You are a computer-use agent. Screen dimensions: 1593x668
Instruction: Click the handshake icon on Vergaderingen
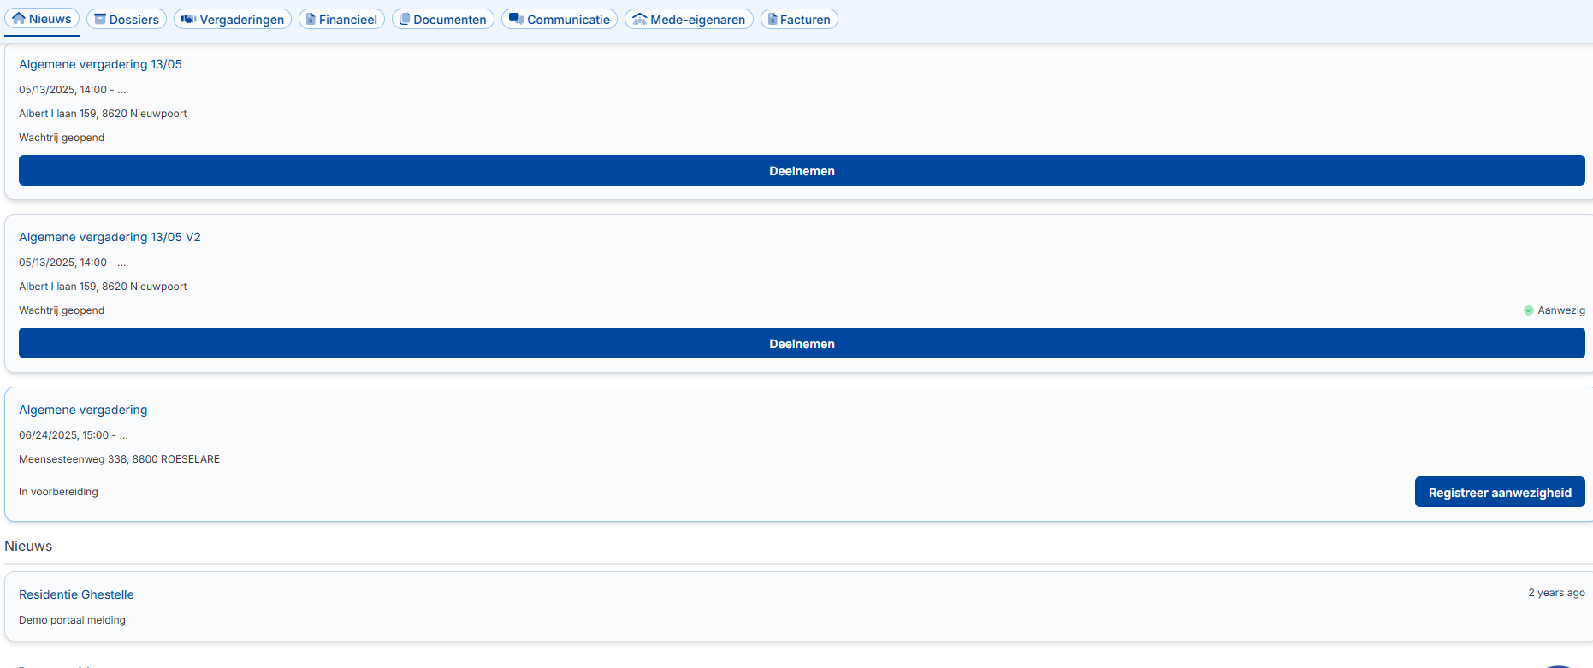[188, 19]
